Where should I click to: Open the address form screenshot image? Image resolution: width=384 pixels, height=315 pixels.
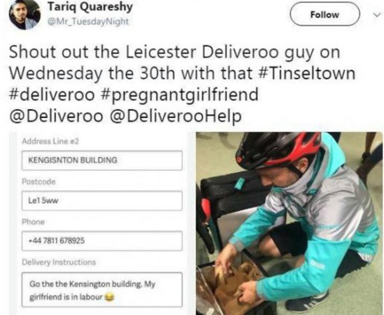[x=98, y=223]
